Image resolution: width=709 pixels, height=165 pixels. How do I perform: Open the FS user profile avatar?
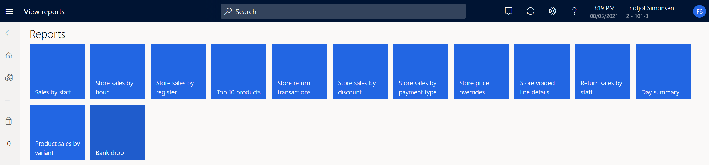[x=699, y=12]
